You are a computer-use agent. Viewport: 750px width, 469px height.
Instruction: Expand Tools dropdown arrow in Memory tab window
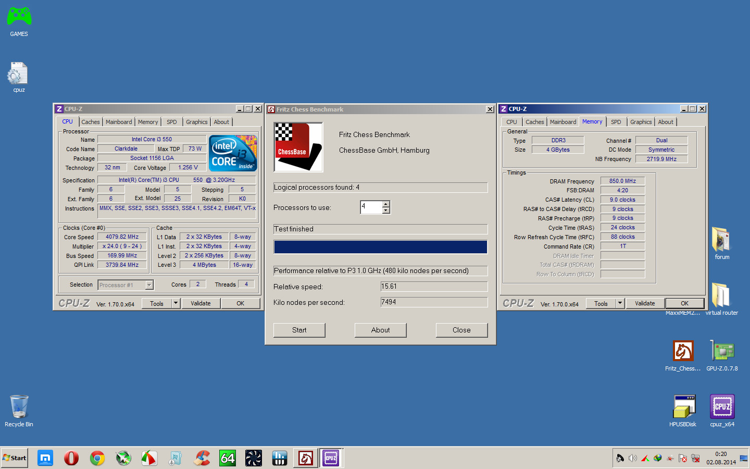620,303
